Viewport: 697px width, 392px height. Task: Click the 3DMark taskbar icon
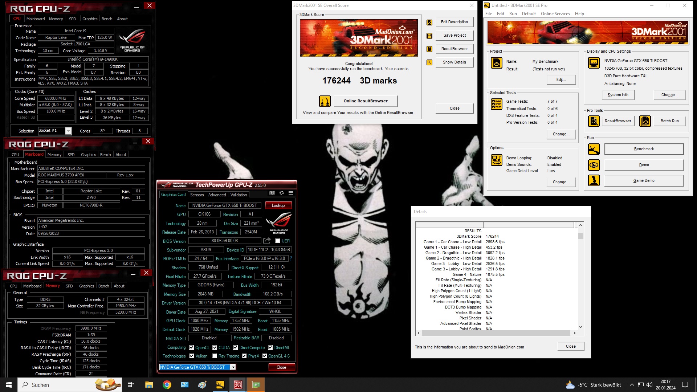(220, 385)
